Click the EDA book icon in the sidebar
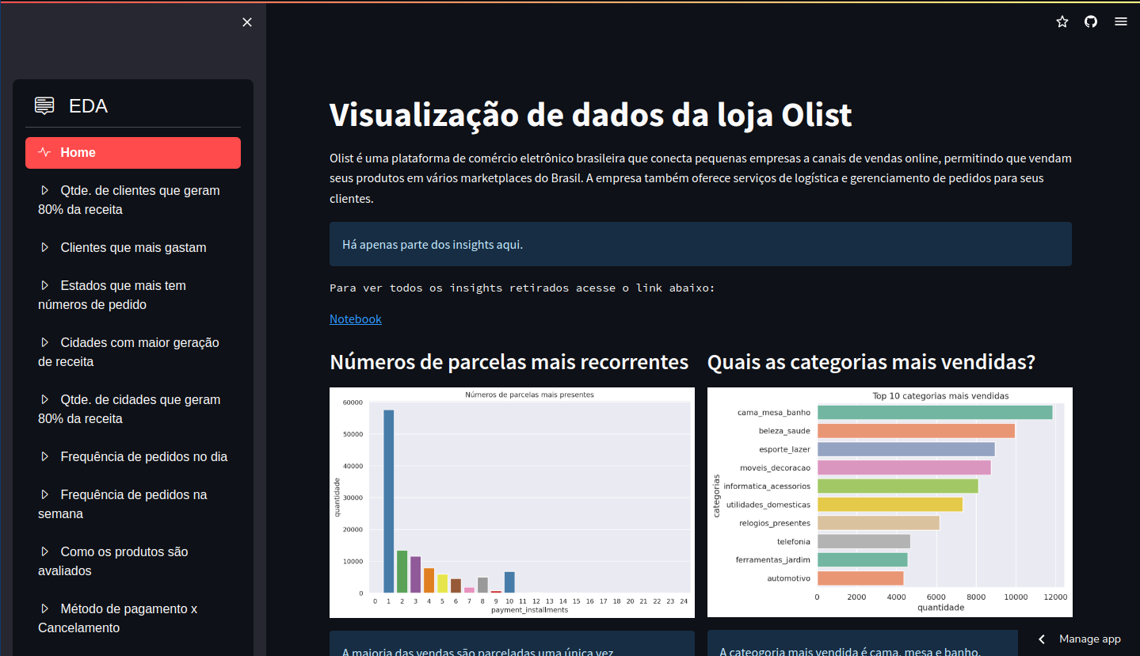This screenshot has width=1140, height=656. (44, 105)
